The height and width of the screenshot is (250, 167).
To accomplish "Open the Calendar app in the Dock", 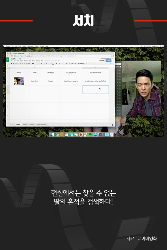I will click(x=66, y=135).
